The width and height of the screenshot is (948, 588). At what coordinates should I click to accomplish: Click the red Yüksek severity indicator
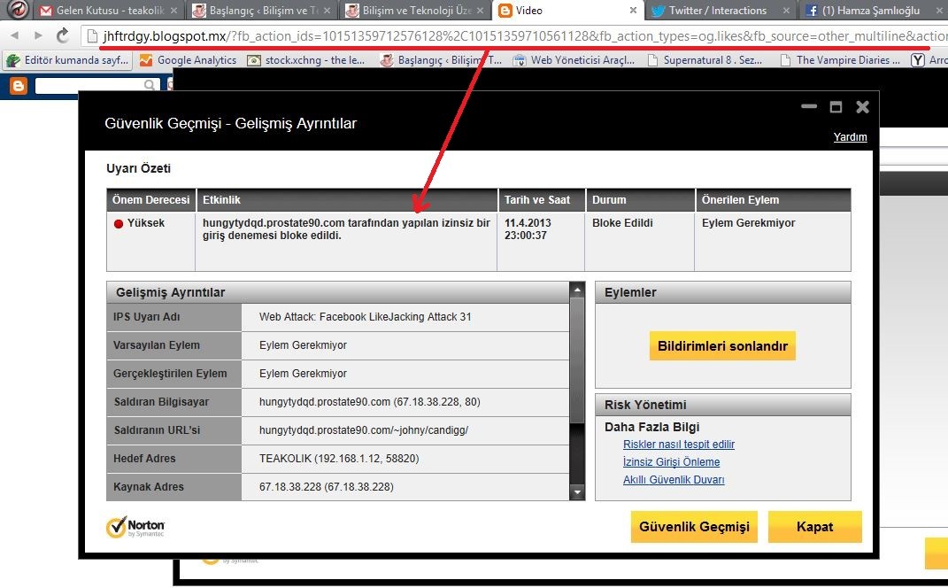tap(119, 223)
